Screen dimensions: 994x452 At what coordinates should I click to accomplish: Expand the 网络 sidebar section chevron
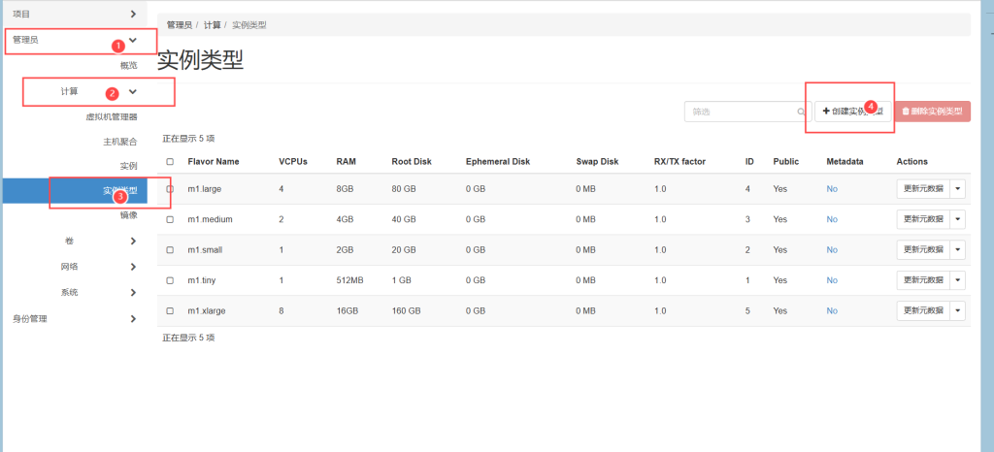(x=133, y=267)
